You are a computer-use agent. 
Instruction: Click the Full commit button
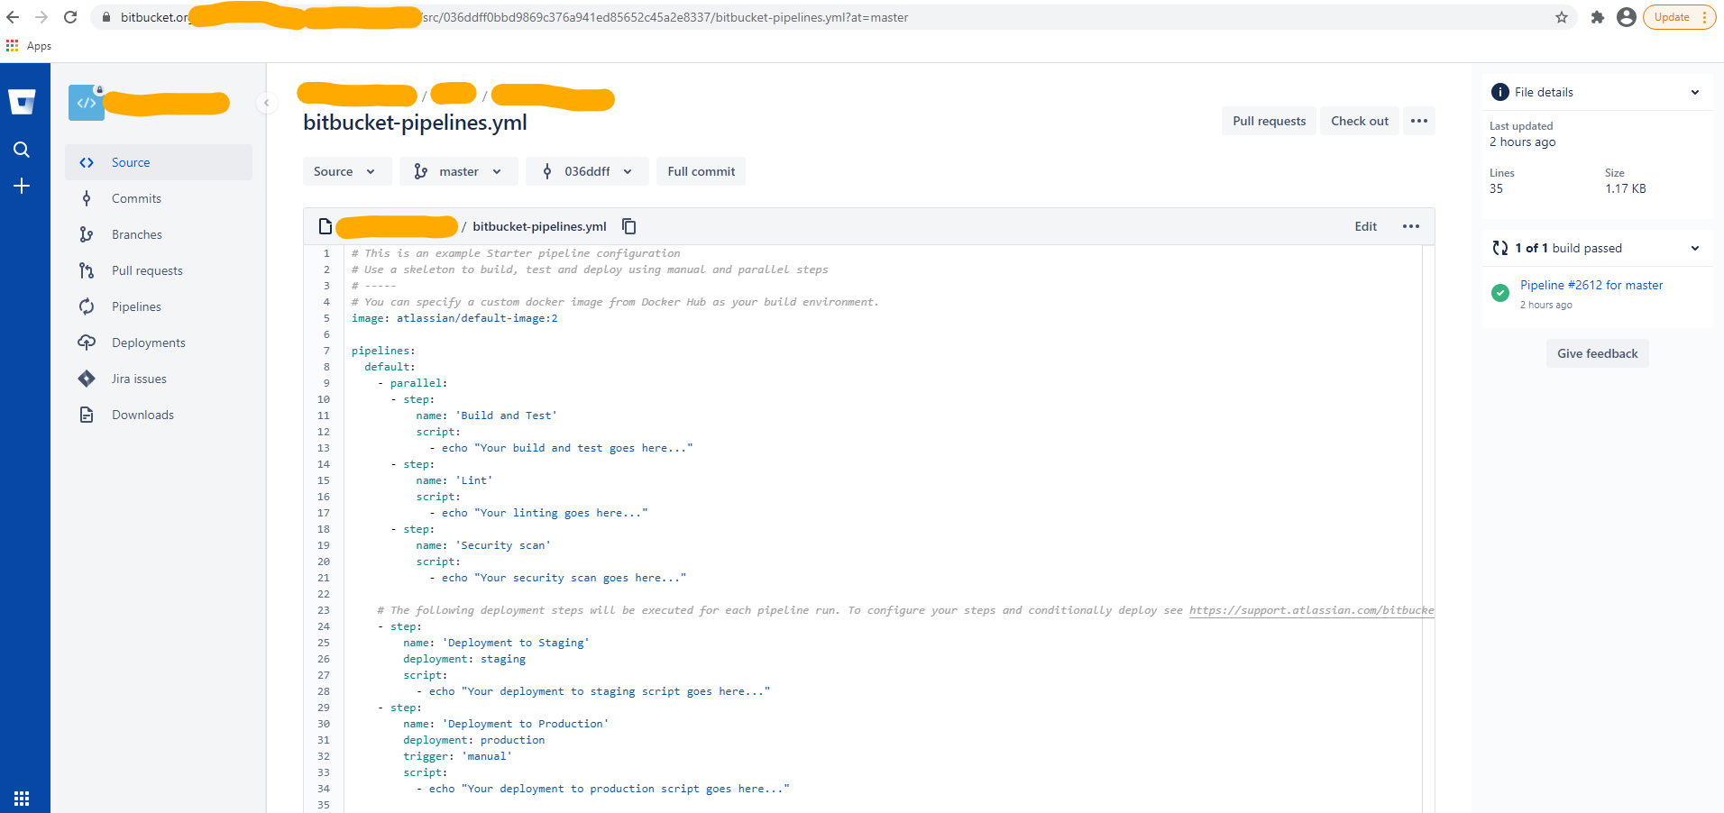tap(702, 171)
